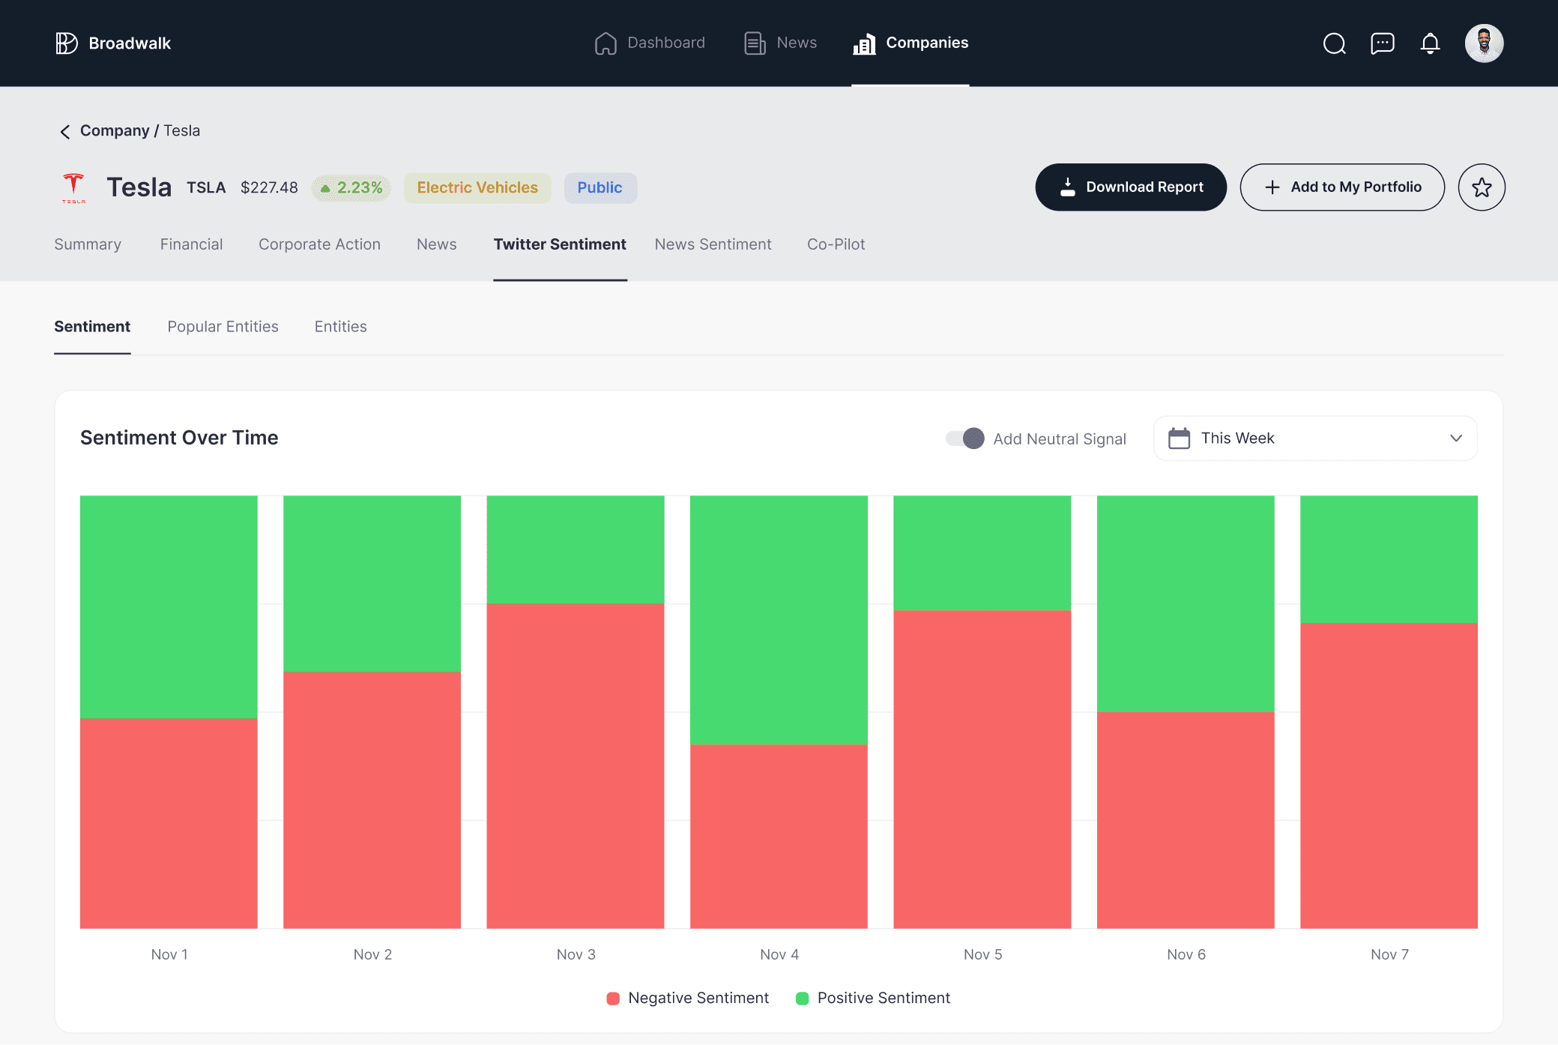
Task: Switch to the company News tab
Action: (x=436, y=244)
